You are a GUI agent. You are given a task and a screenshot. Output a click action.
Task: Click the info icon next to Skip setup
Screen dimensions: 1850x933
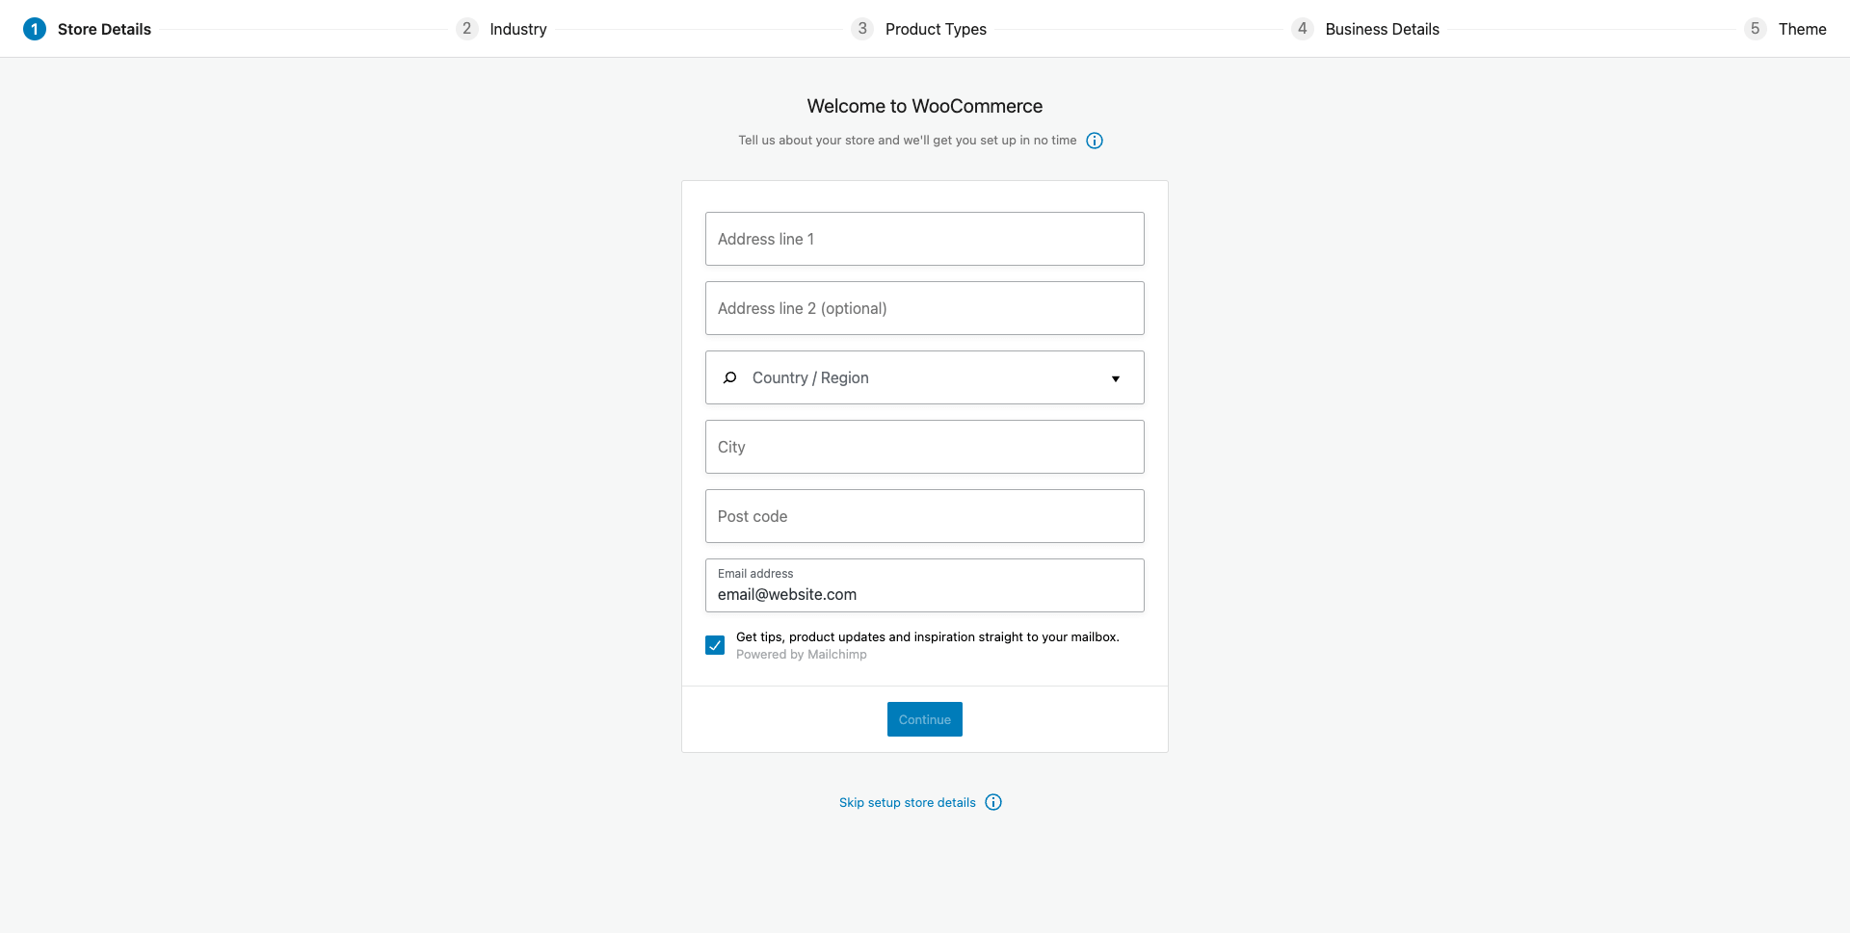pyautogui.click(x=993, y=802)
